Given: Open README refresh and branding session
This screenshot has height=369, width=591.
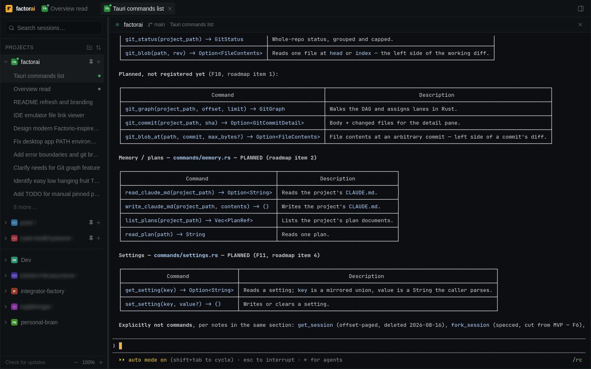Looking at the screenshot, I should 52,102.
